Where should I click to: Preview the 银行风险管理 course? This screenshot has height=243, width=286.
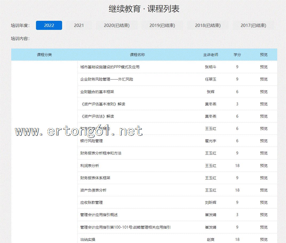pyautogui.click(x=264, y=141)
